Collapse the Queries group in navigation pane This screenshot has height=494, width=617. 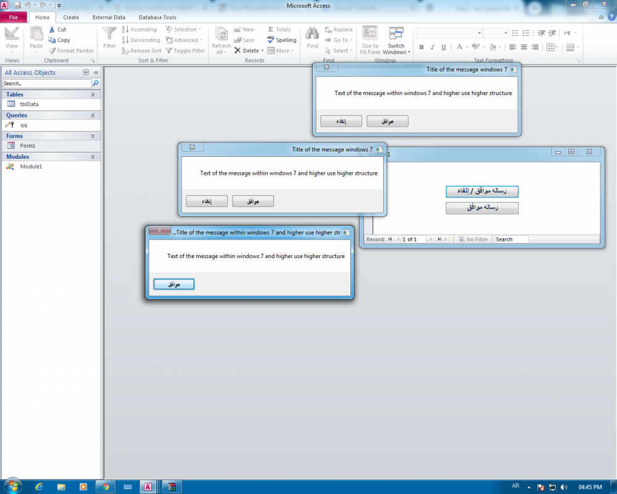[x=93, y=115]
